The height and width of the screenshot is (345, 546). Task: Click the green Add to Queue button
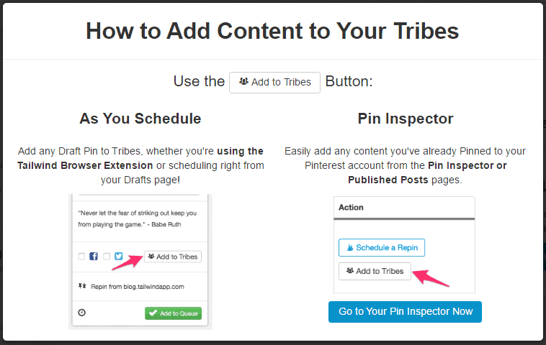tap(173, 313)
